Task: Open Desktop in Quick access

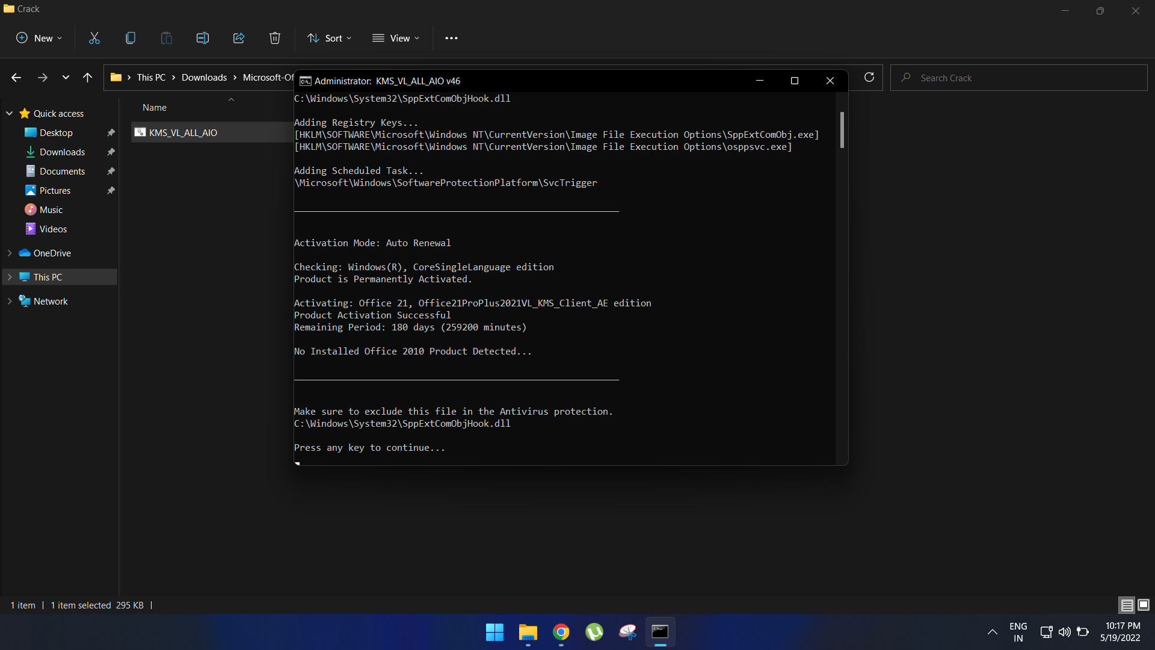Action: (x=56, y=132)
